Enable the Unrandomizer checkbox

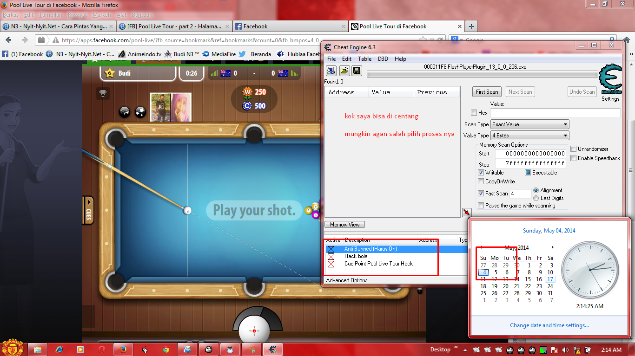[574, 149]
